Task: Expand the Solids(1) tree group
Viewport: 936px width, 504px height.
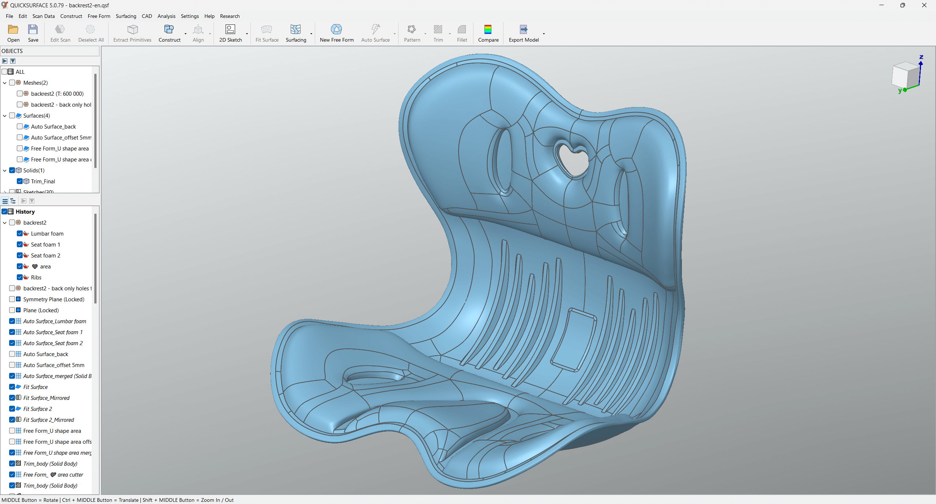Action: [5, 170]
